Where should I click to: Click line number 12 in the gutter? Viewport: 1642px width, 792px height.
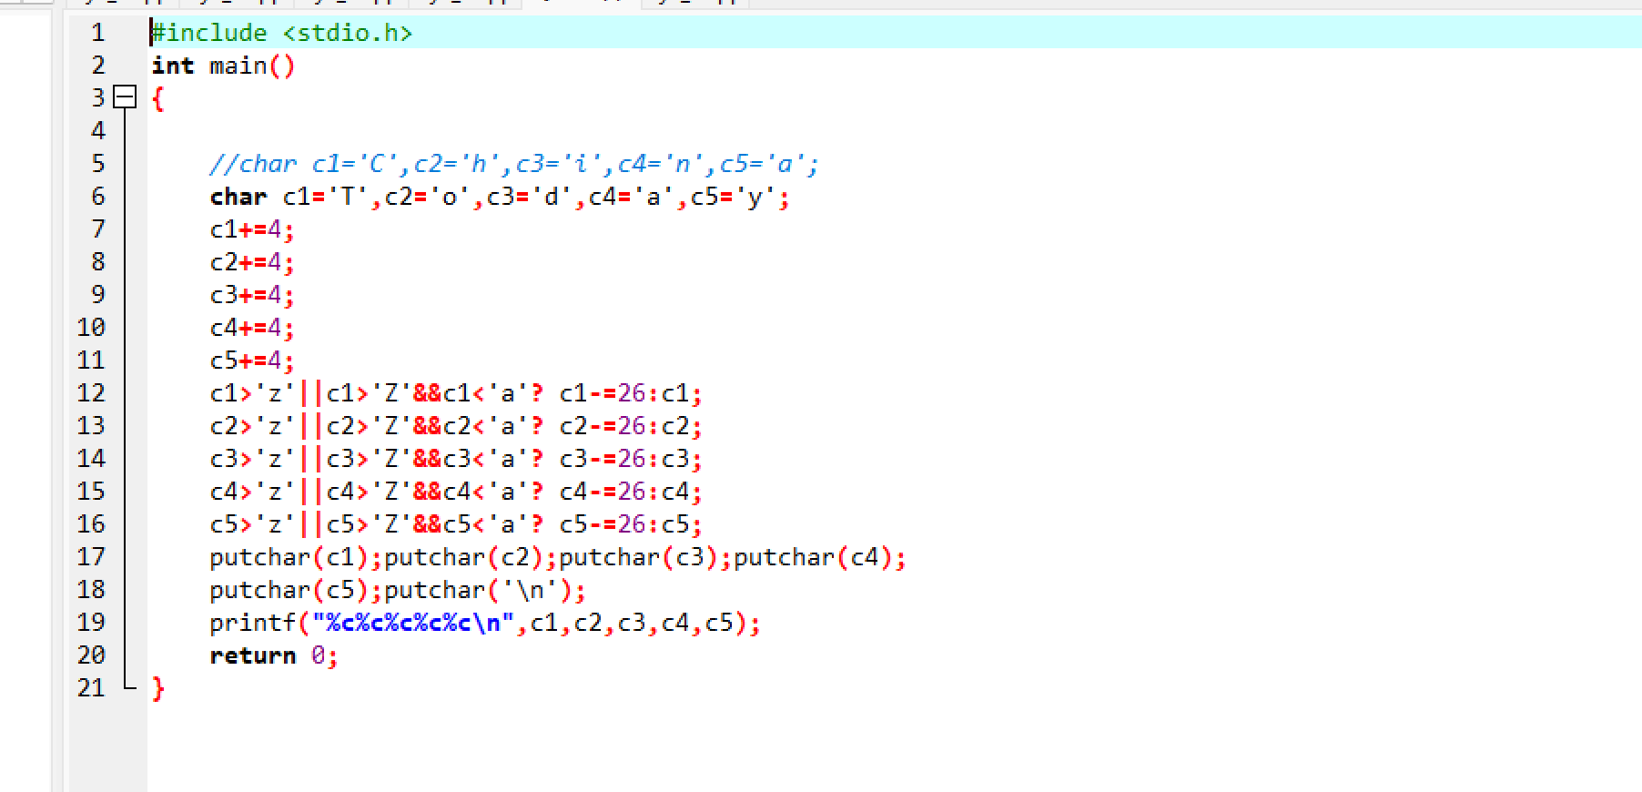pyautogui.click(x=91, y=393)
